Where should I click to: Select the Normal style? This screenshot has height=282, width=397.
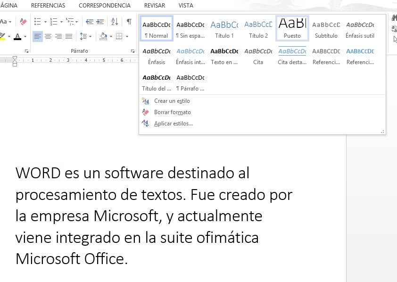(157, 28)
